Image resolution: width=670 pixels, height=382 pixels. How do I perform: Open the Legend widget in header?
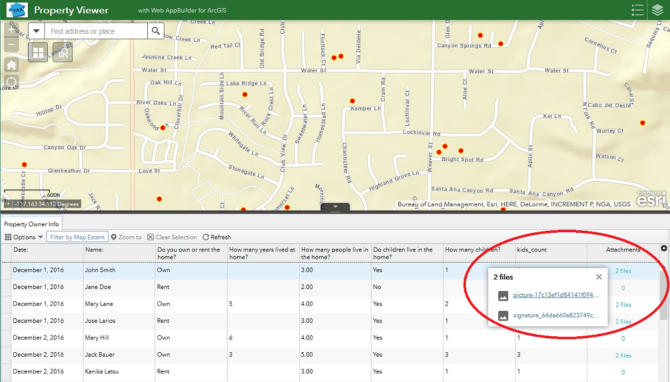[x=637, y=10]
